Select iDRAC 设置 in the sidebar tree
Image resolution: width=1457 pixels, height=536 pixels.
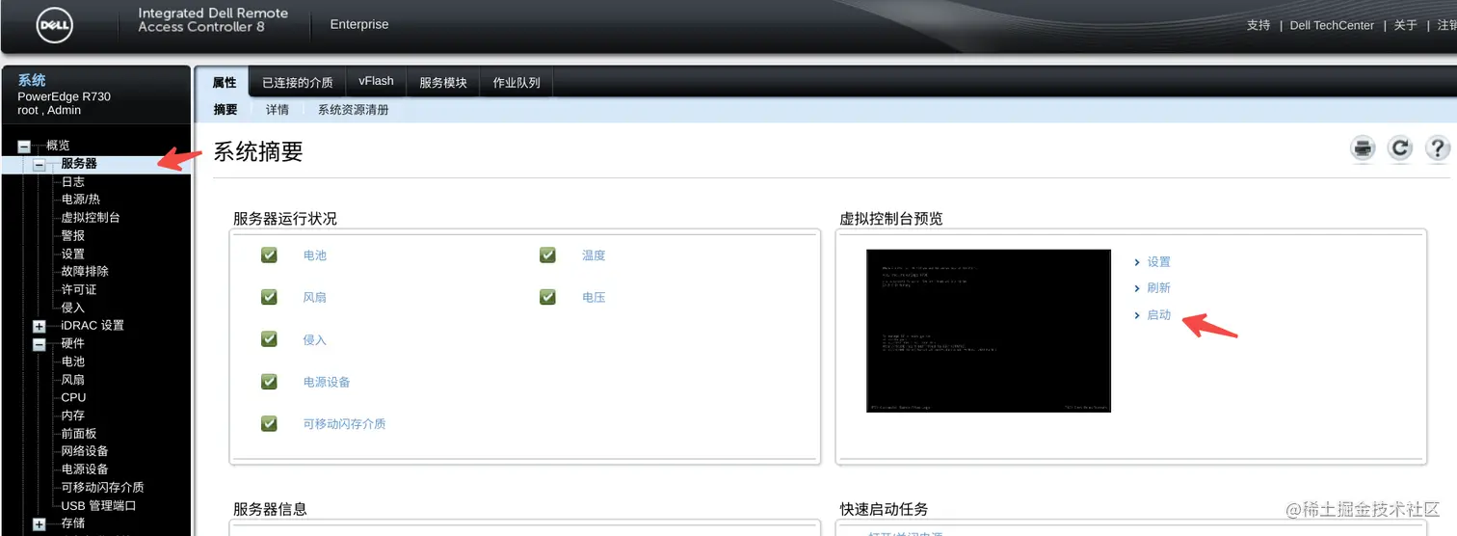(x=93, y=326)
